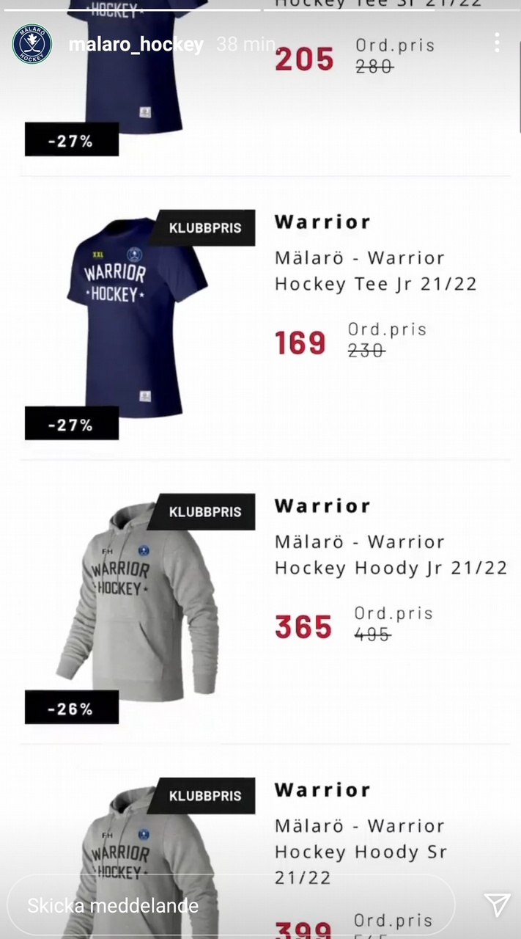The image size is (521, 939).
Task: Click the KLUBBPRIS badge on Hoody Jr
Action: click(204, 512)
